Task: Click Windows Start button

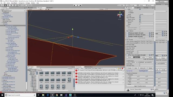Action: (x=2, y=95)
